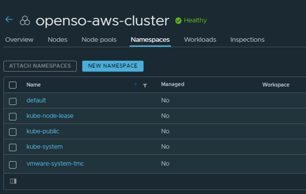The height and width of the screenshot is (194, 306).
Task: Open the column toggle icon below table
Action: [13, 181]
